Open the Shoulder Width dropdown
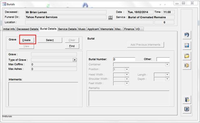Screen dimensions: 200x123 click(127, 79)
